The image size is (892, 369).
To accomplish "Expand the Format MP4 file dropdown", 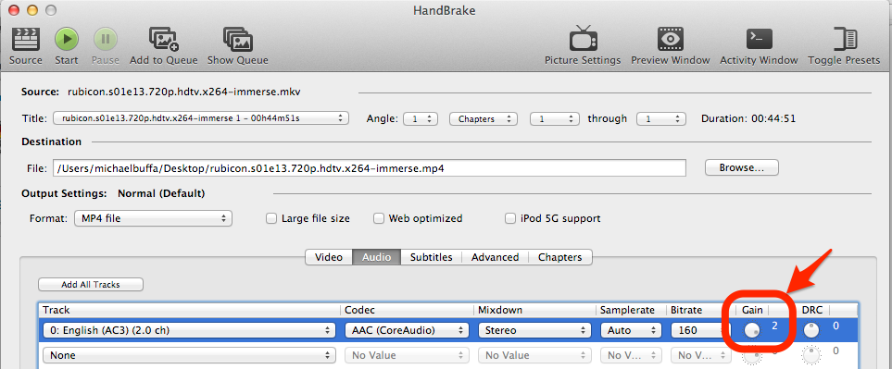I will coord(153,218).
